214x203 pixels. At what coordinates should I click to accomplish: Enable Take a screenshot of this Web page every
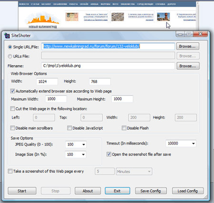[x=10, y=171]
